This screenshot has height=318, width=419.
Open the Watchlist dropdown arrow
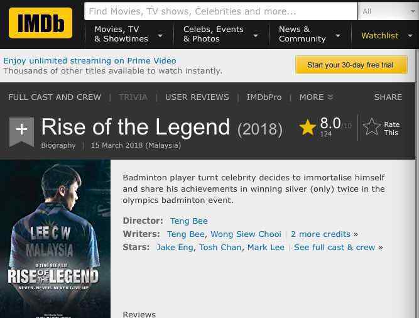[x=410, y=36]
